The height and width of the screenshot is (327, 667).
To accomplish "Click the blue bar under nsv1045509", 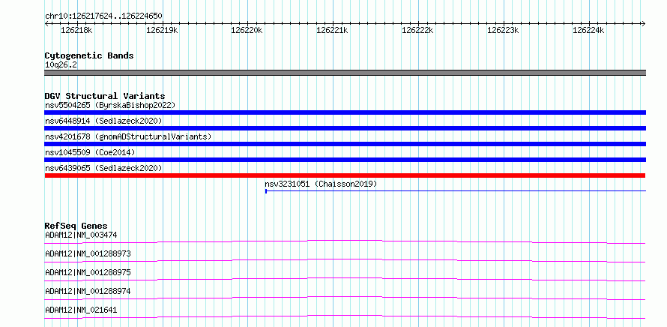I will [345, 160].
